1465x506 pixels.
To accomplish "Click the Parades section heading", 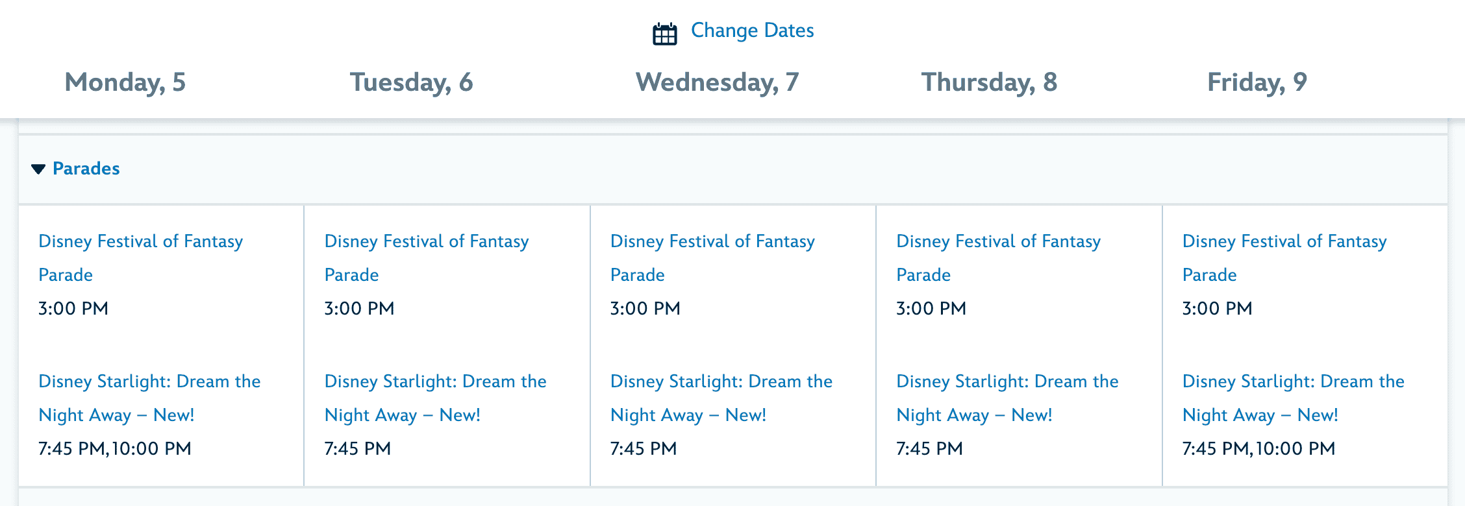I will [x=86, y=169].
